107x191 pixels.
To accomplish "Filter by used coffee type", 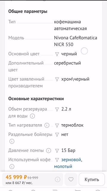I will point(57,160).
